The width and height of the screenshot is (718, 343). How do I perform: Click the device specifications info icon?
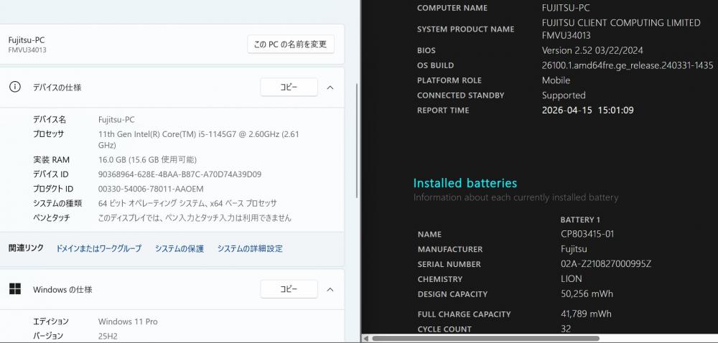(15, 87)
